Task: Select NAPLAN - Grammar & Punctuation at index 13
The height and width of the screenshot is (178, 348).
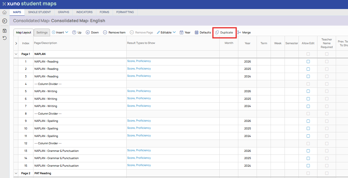Action: coord(57,151)
